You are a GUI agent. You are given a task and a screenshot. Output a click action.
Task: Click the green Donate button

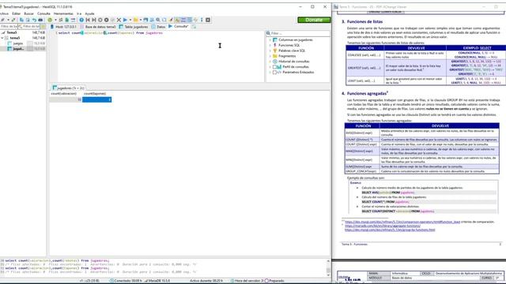pos(314,20)
